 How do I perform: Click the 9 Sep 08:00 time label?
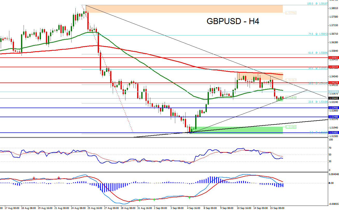[x=227, y=208]
